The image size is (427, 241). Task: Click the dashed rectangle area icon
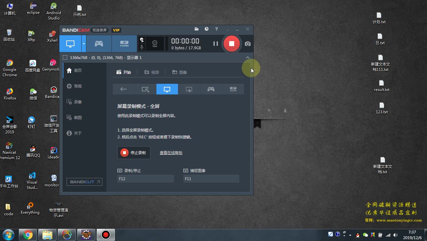point(65,57)
